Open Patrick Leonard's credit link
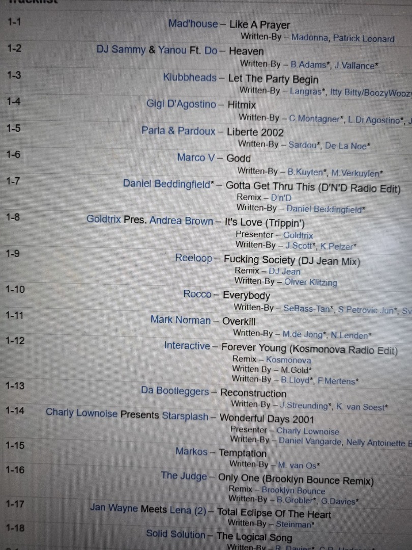The height and width of the screenshot is (550, 412). click(364, 38)
